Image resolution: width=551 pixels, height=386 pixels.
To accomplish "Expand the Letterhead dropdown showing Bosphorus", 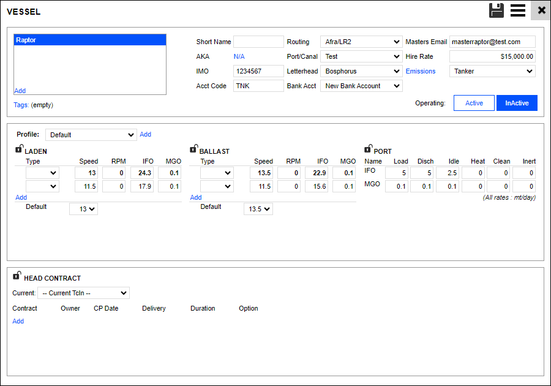I will pos(361,71).
